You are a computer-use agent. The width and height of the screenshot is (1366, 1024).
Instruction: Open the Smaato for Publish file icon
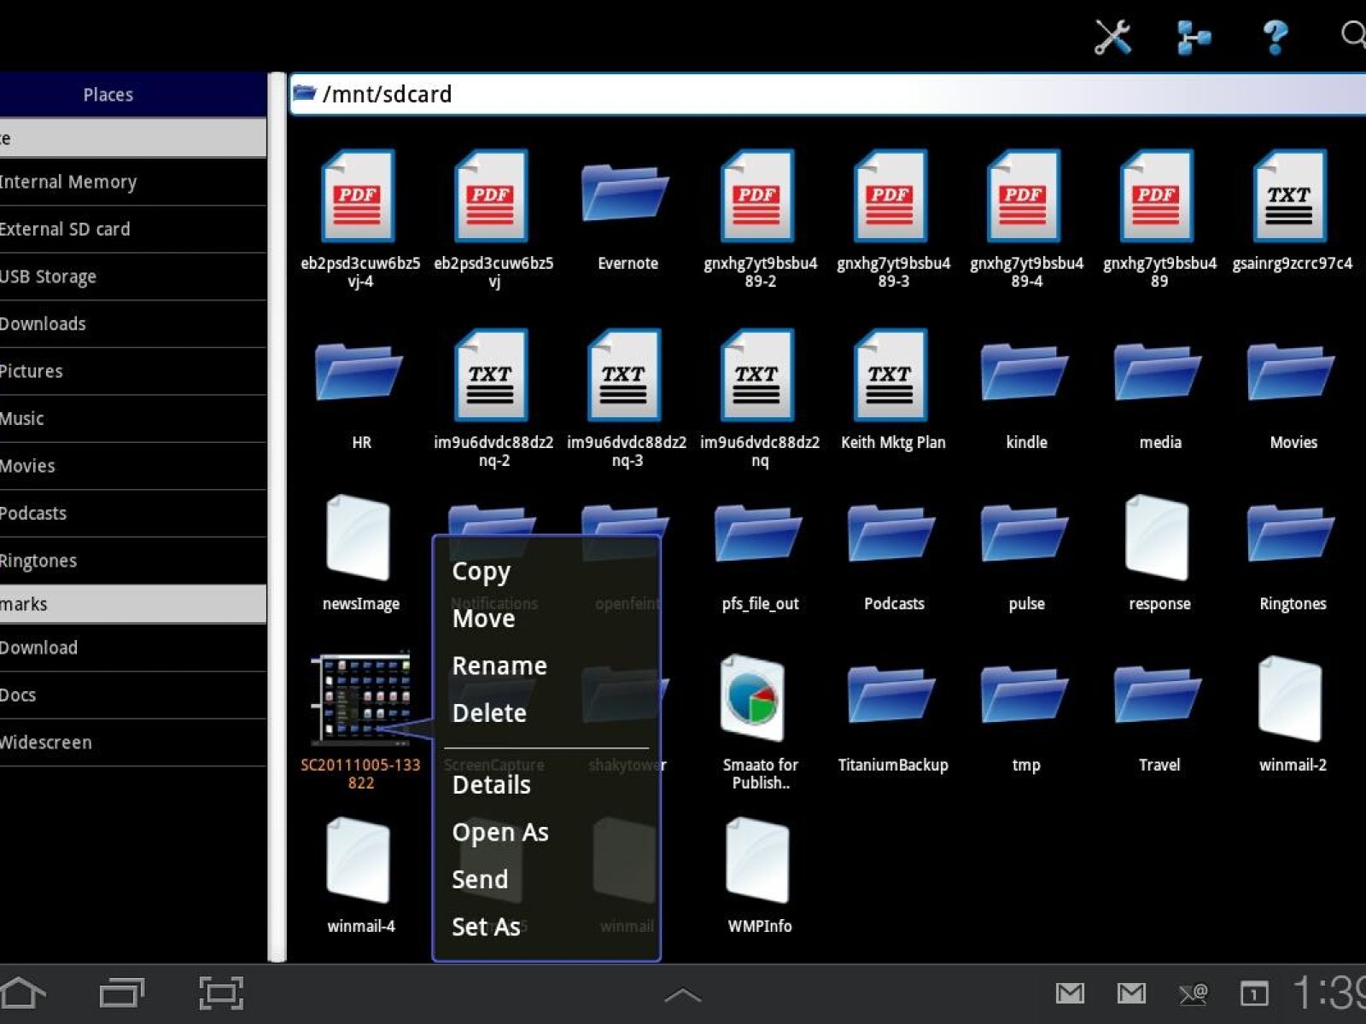click(752, 698)
